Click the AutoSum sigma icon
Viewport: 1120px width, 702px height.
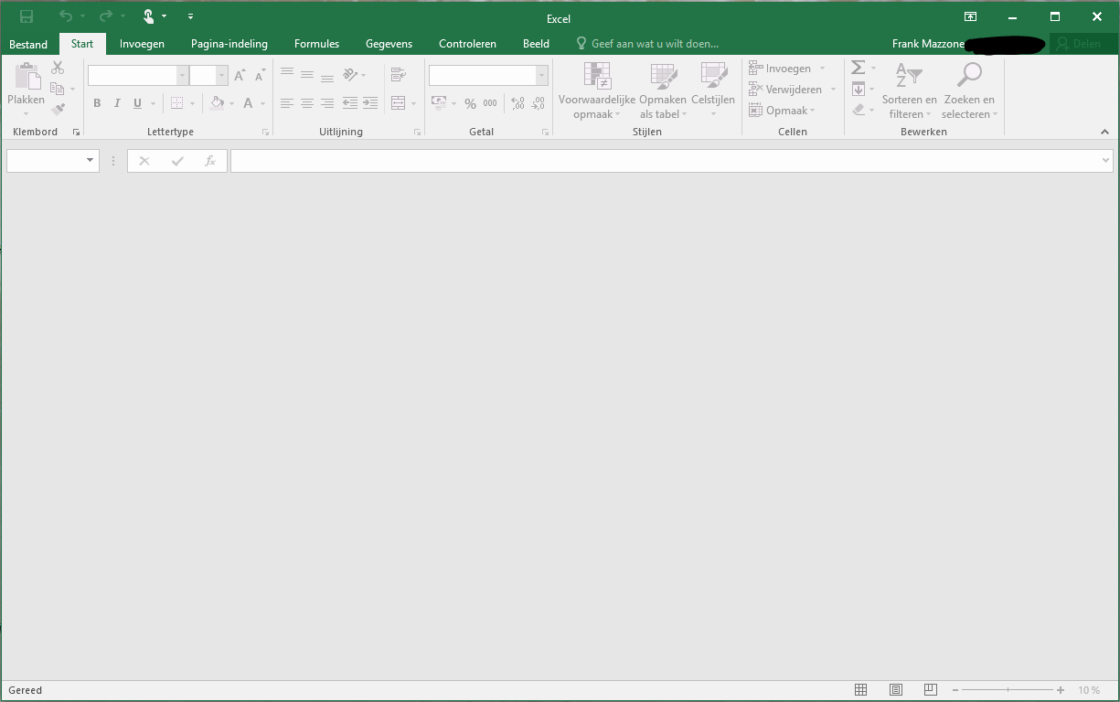(x=858, y=68)
